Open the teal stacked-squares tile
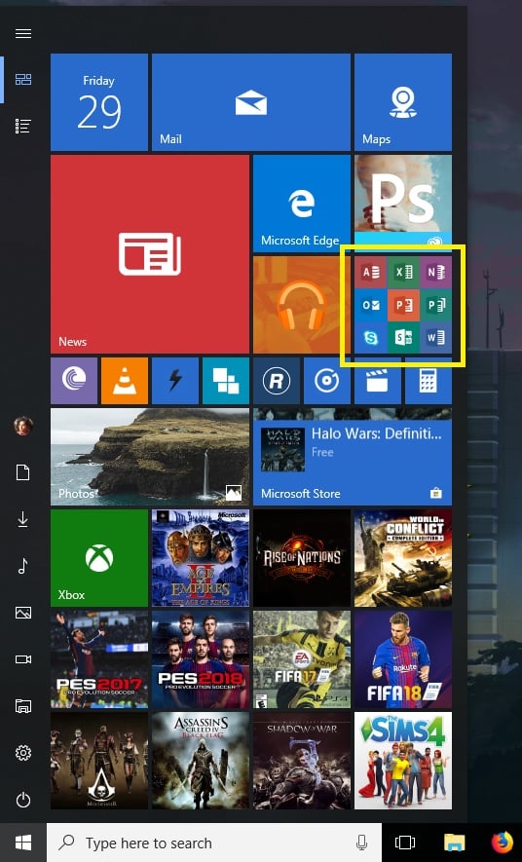Screen dimensions: 522x862 225,381
